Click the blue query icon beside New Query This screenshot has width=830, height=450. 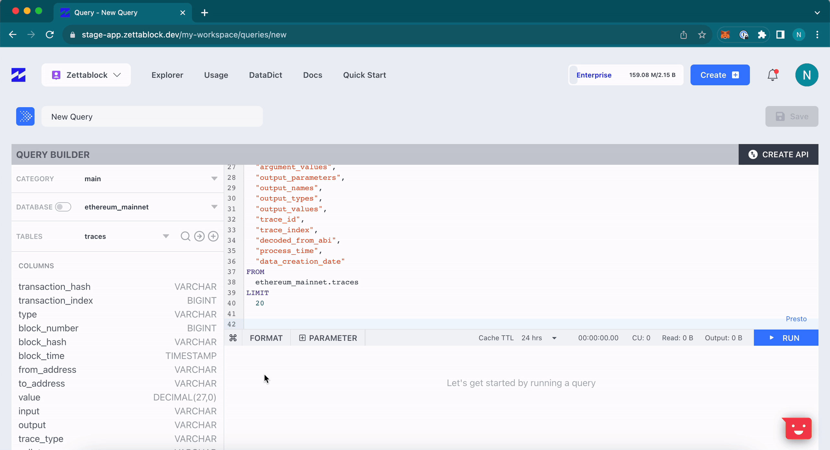(25, 116)
